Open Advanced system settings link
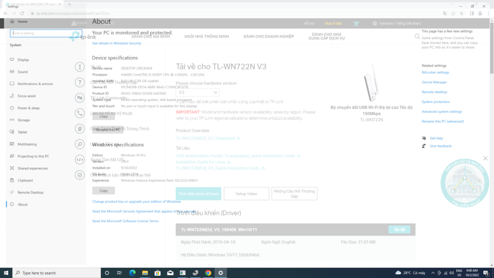494x278 pixels. [442, 111]
